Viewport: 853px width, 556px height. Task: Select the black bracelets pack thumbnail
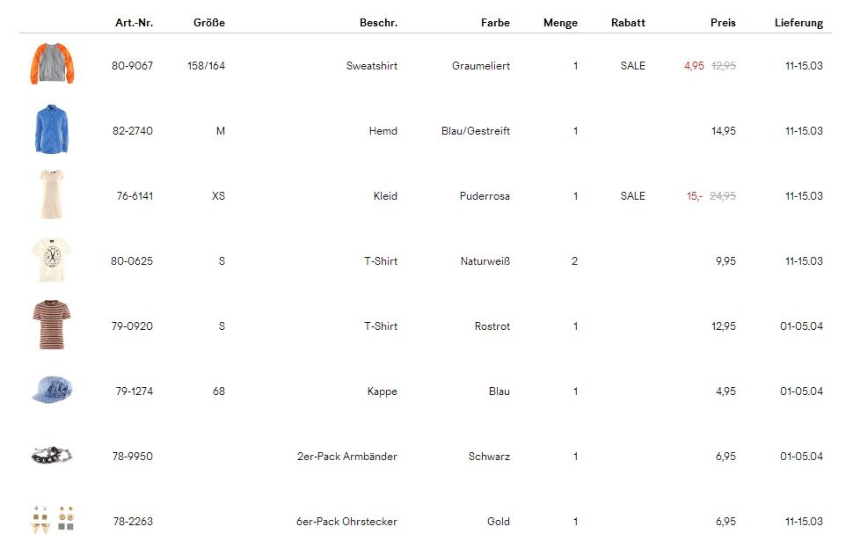(52, 456)
